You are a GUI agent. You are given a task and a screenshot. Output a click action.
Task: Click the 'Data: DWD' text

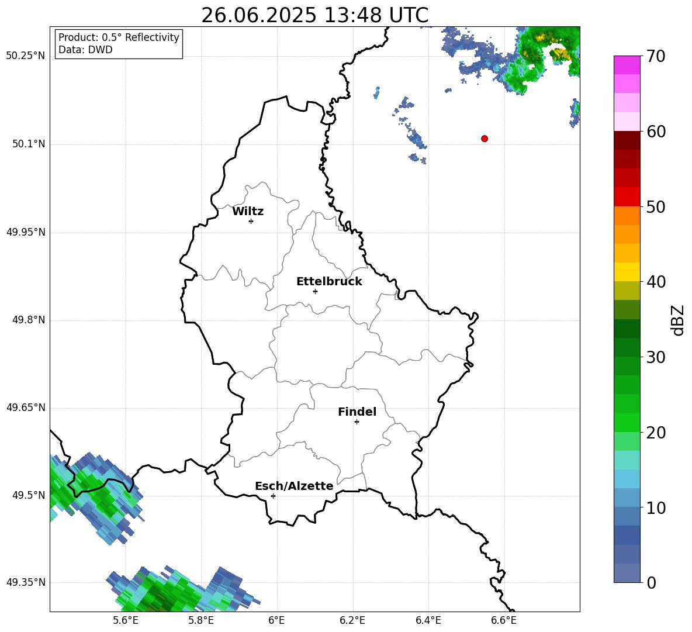[x=85, y=50]
